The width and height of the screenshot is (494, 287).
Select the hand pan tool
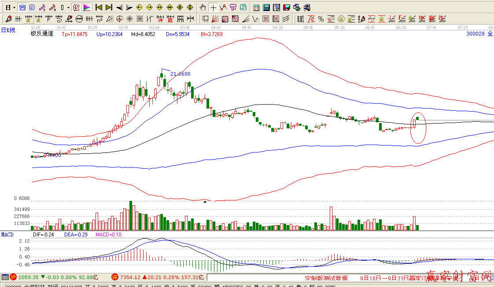203,7
